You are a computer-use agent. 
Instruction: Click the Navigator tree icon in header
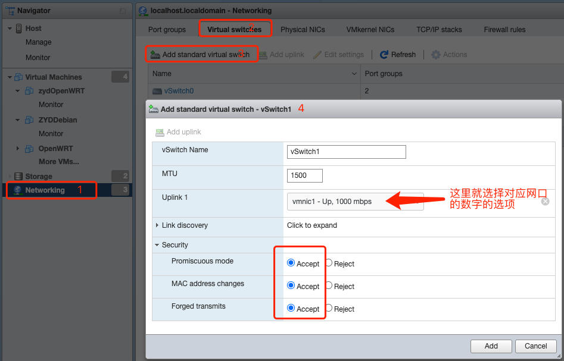10,11
